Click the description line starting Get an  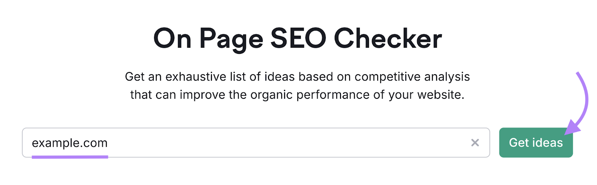(x=297, y=77)
